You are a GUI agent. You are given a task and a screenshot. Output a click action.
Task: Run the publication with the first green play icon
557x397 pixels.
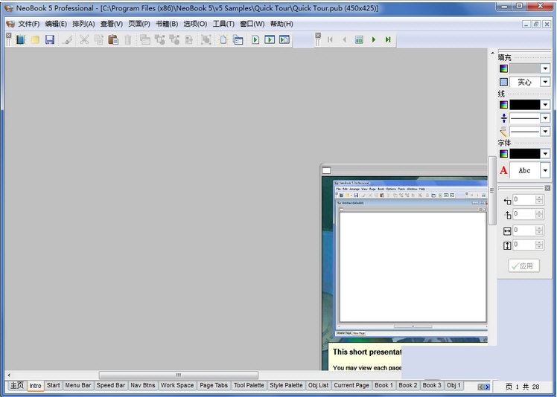(x=255, y=39)
